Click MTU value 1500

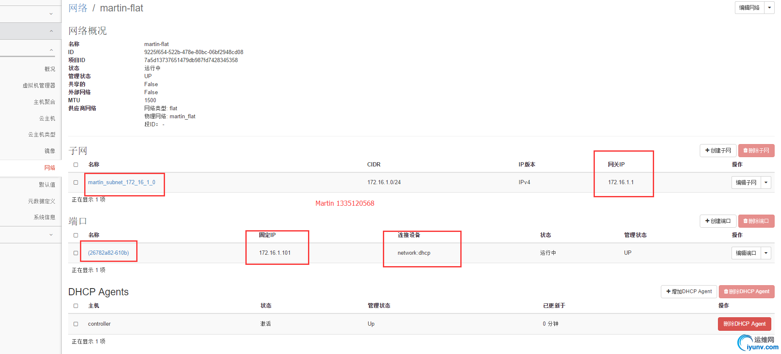[x=150, y=101]
